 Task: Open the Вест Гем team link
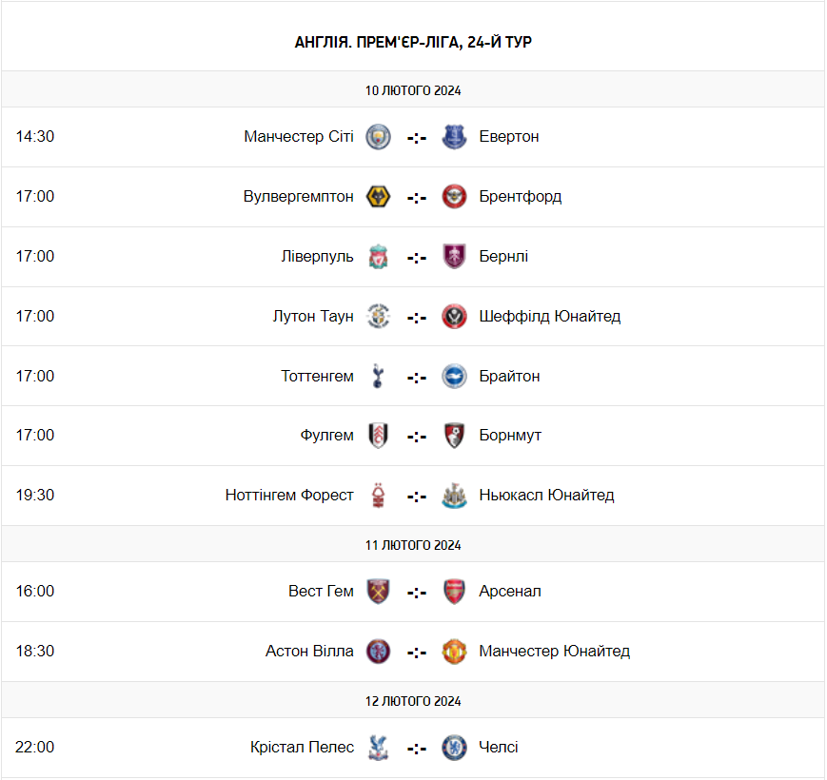(321, 592)
